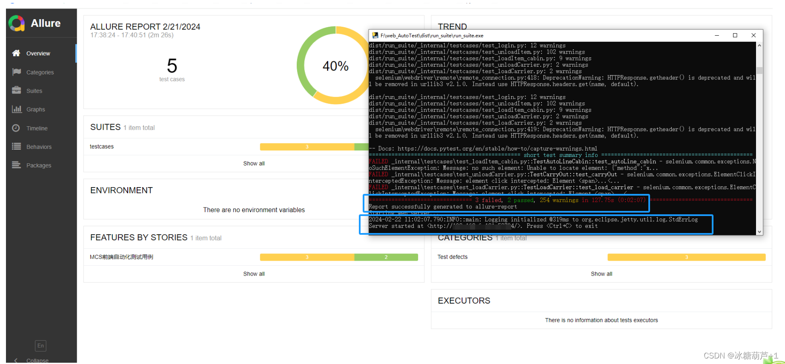The image size is (785, 364).
Task: Open the Graphs menu item
Action: pos(41,109)
